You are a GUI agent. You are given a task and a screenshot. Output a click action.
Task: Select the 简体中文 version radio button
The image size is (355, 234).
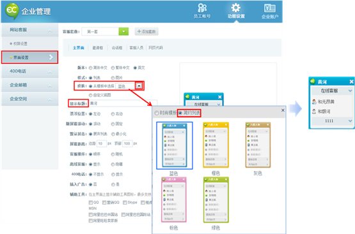point(91,68)
